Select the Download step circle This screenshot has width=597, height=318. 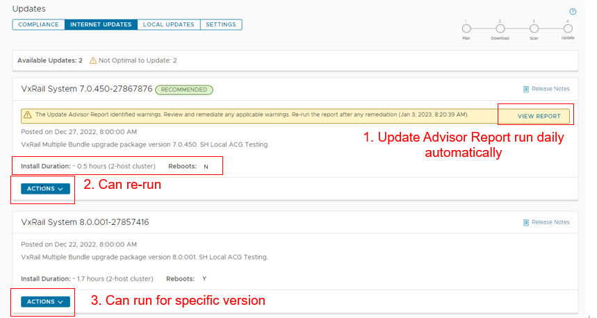(500, 28)
